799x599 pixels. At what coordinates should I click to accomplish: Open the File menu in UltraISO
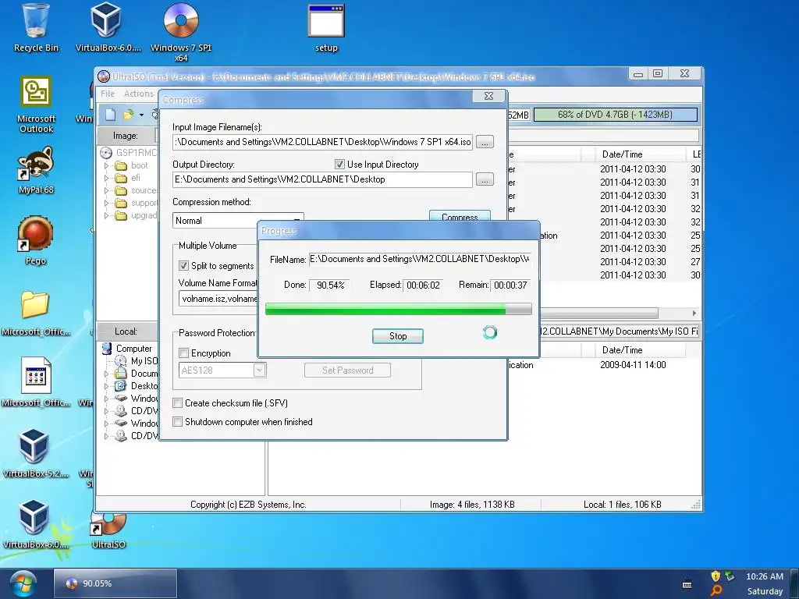point(108,94)
